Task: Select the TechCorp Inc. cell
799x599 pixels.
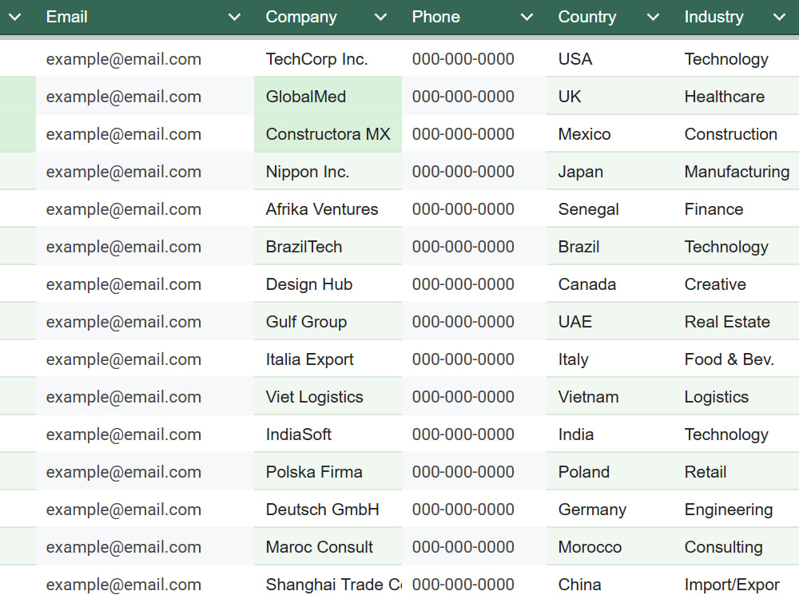Action: point(328,59)
